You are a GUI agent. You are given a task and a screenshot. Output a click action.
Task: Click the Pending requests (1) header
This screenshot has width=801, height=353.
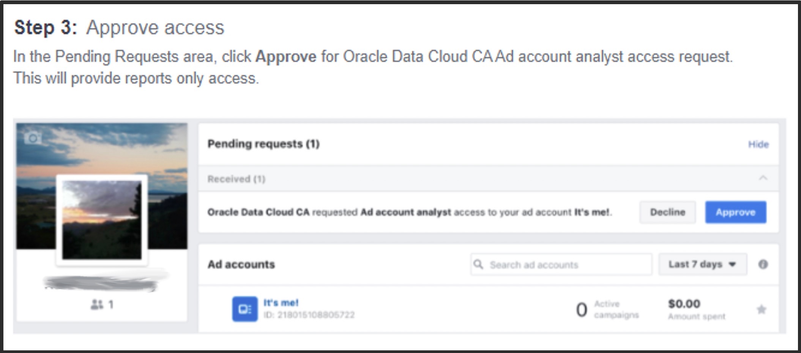(263, 144)
